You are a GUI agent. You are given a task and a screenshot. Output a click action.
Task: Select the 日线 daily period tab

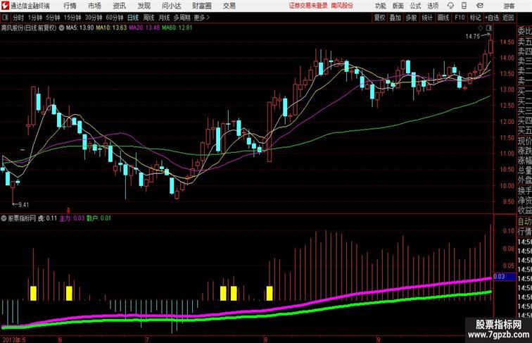133,18
